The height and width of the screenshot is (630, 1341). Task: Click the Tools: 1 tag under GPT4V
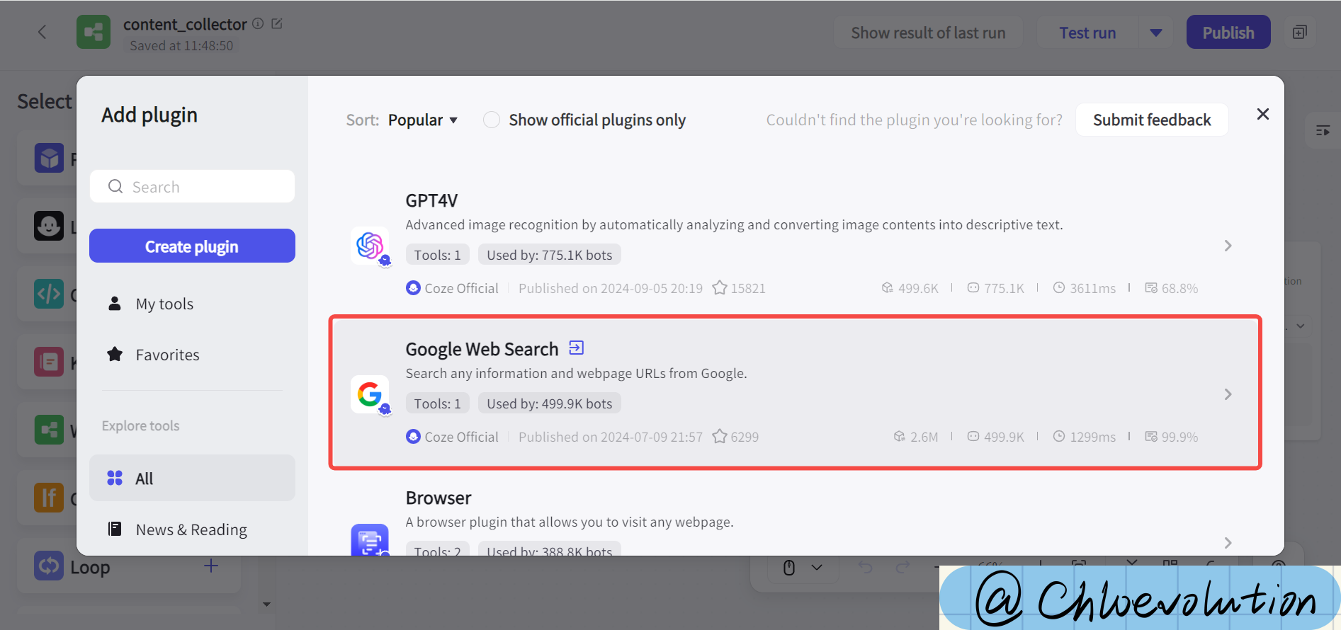pos(437,255)
